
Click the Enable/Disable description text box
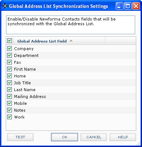click(x=70, y=25)
